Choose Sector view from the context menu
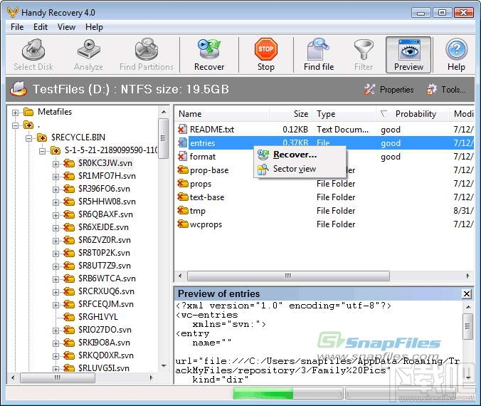481x406 pixels. (x=300, y=169)
